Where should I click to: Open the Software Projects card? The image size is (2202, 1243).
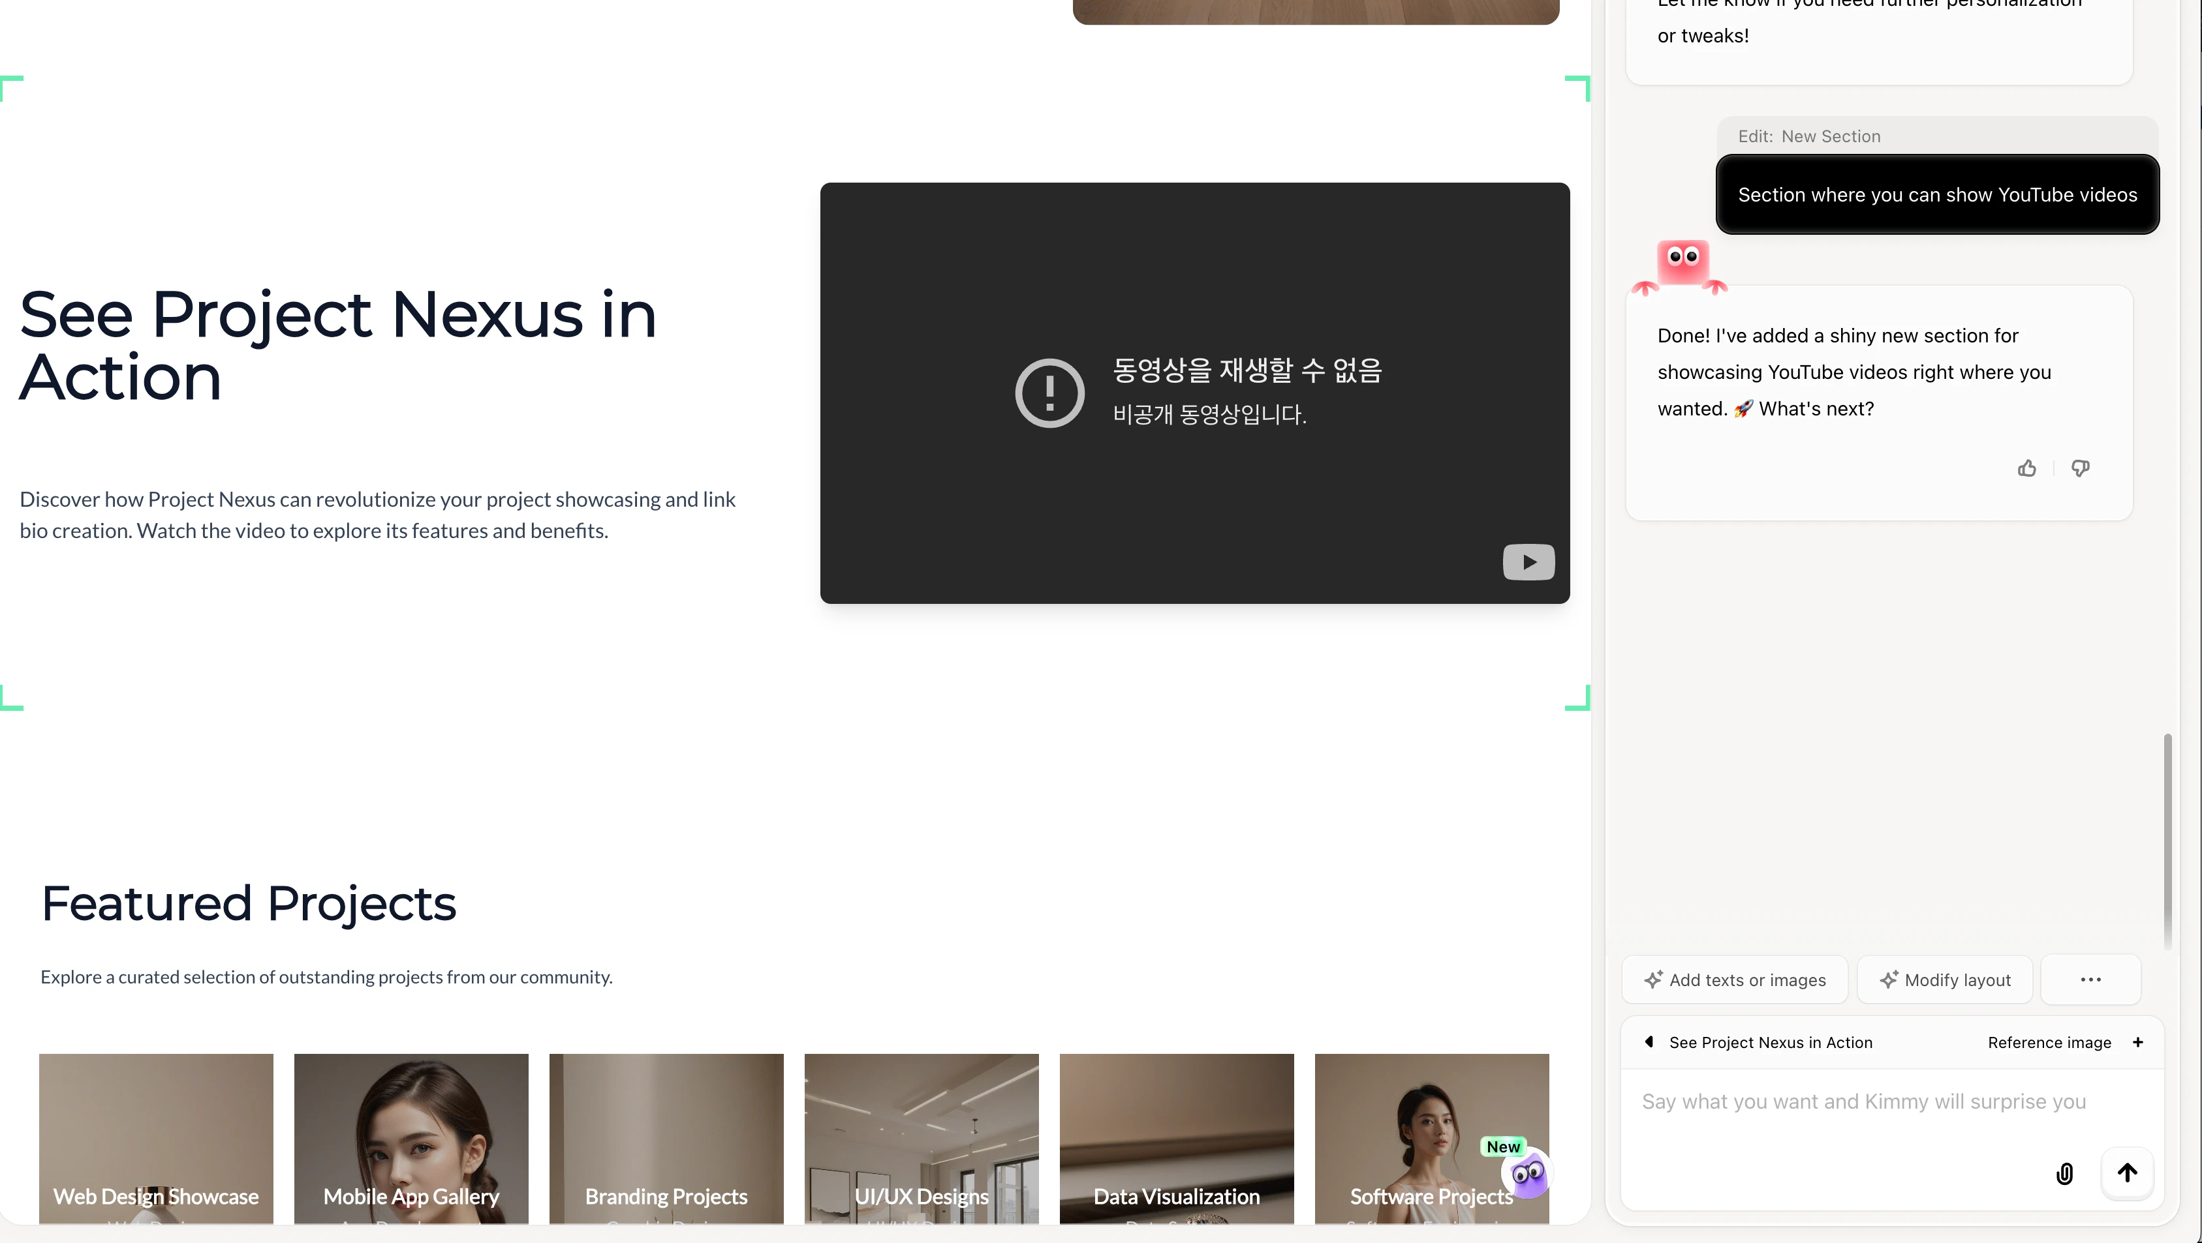1432,1139
